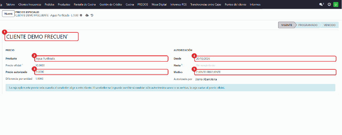Viewport: 342px width, 135px height.
Task: Open the Gestión de Crédito menu
Action: [x=111, y=4]
